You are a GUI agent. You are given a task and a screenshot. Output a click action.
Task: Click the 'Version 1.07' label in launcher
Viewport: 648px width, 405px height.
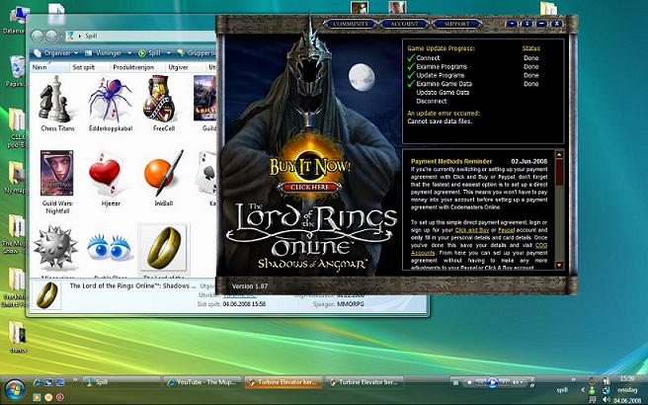tap(250, 286)
